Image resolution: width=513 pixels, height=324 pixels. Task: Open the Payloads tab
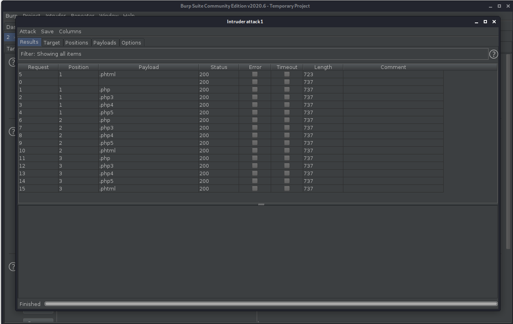[105, 43]
